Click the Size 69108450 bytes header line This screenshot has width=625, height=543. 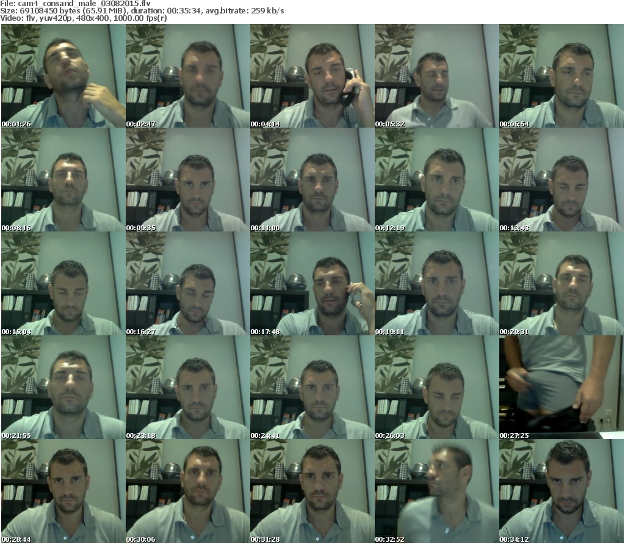pyautogui.click(x=142, y=11)
